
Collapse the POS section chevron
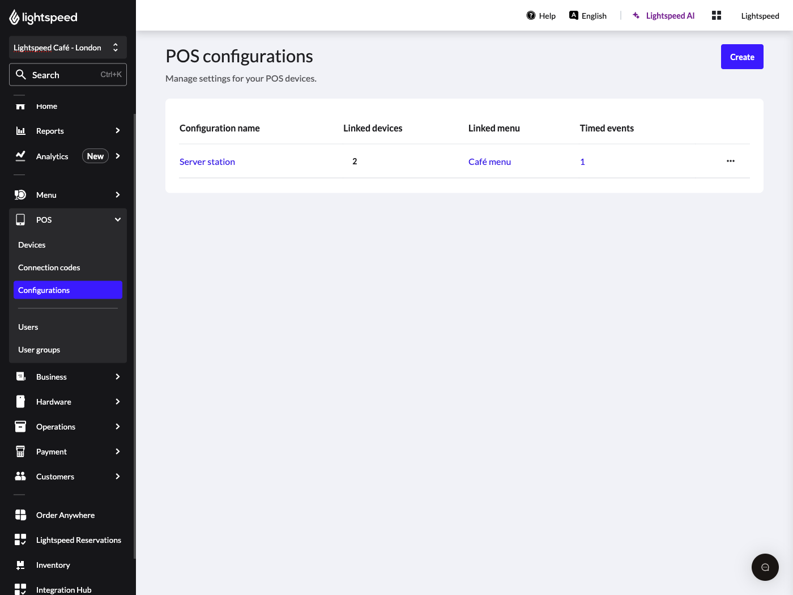(x=117, y=219)
